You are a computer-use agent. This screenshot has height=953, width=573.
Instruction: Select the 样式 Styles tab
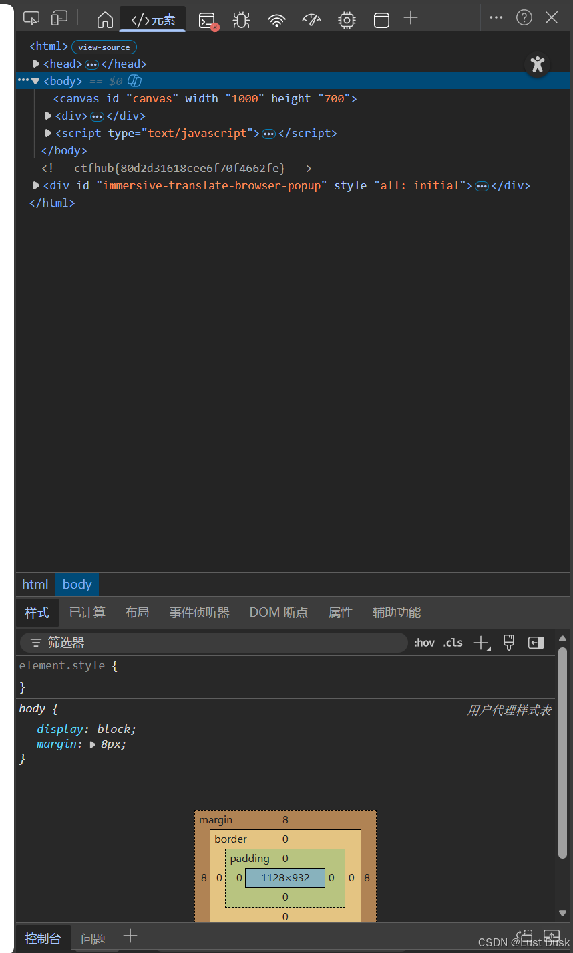pos(37,613)
